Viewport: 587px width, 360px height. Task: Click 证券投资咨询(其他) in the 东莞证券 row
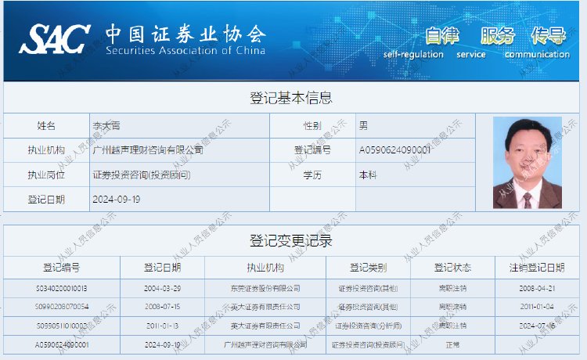coord(369,289)
